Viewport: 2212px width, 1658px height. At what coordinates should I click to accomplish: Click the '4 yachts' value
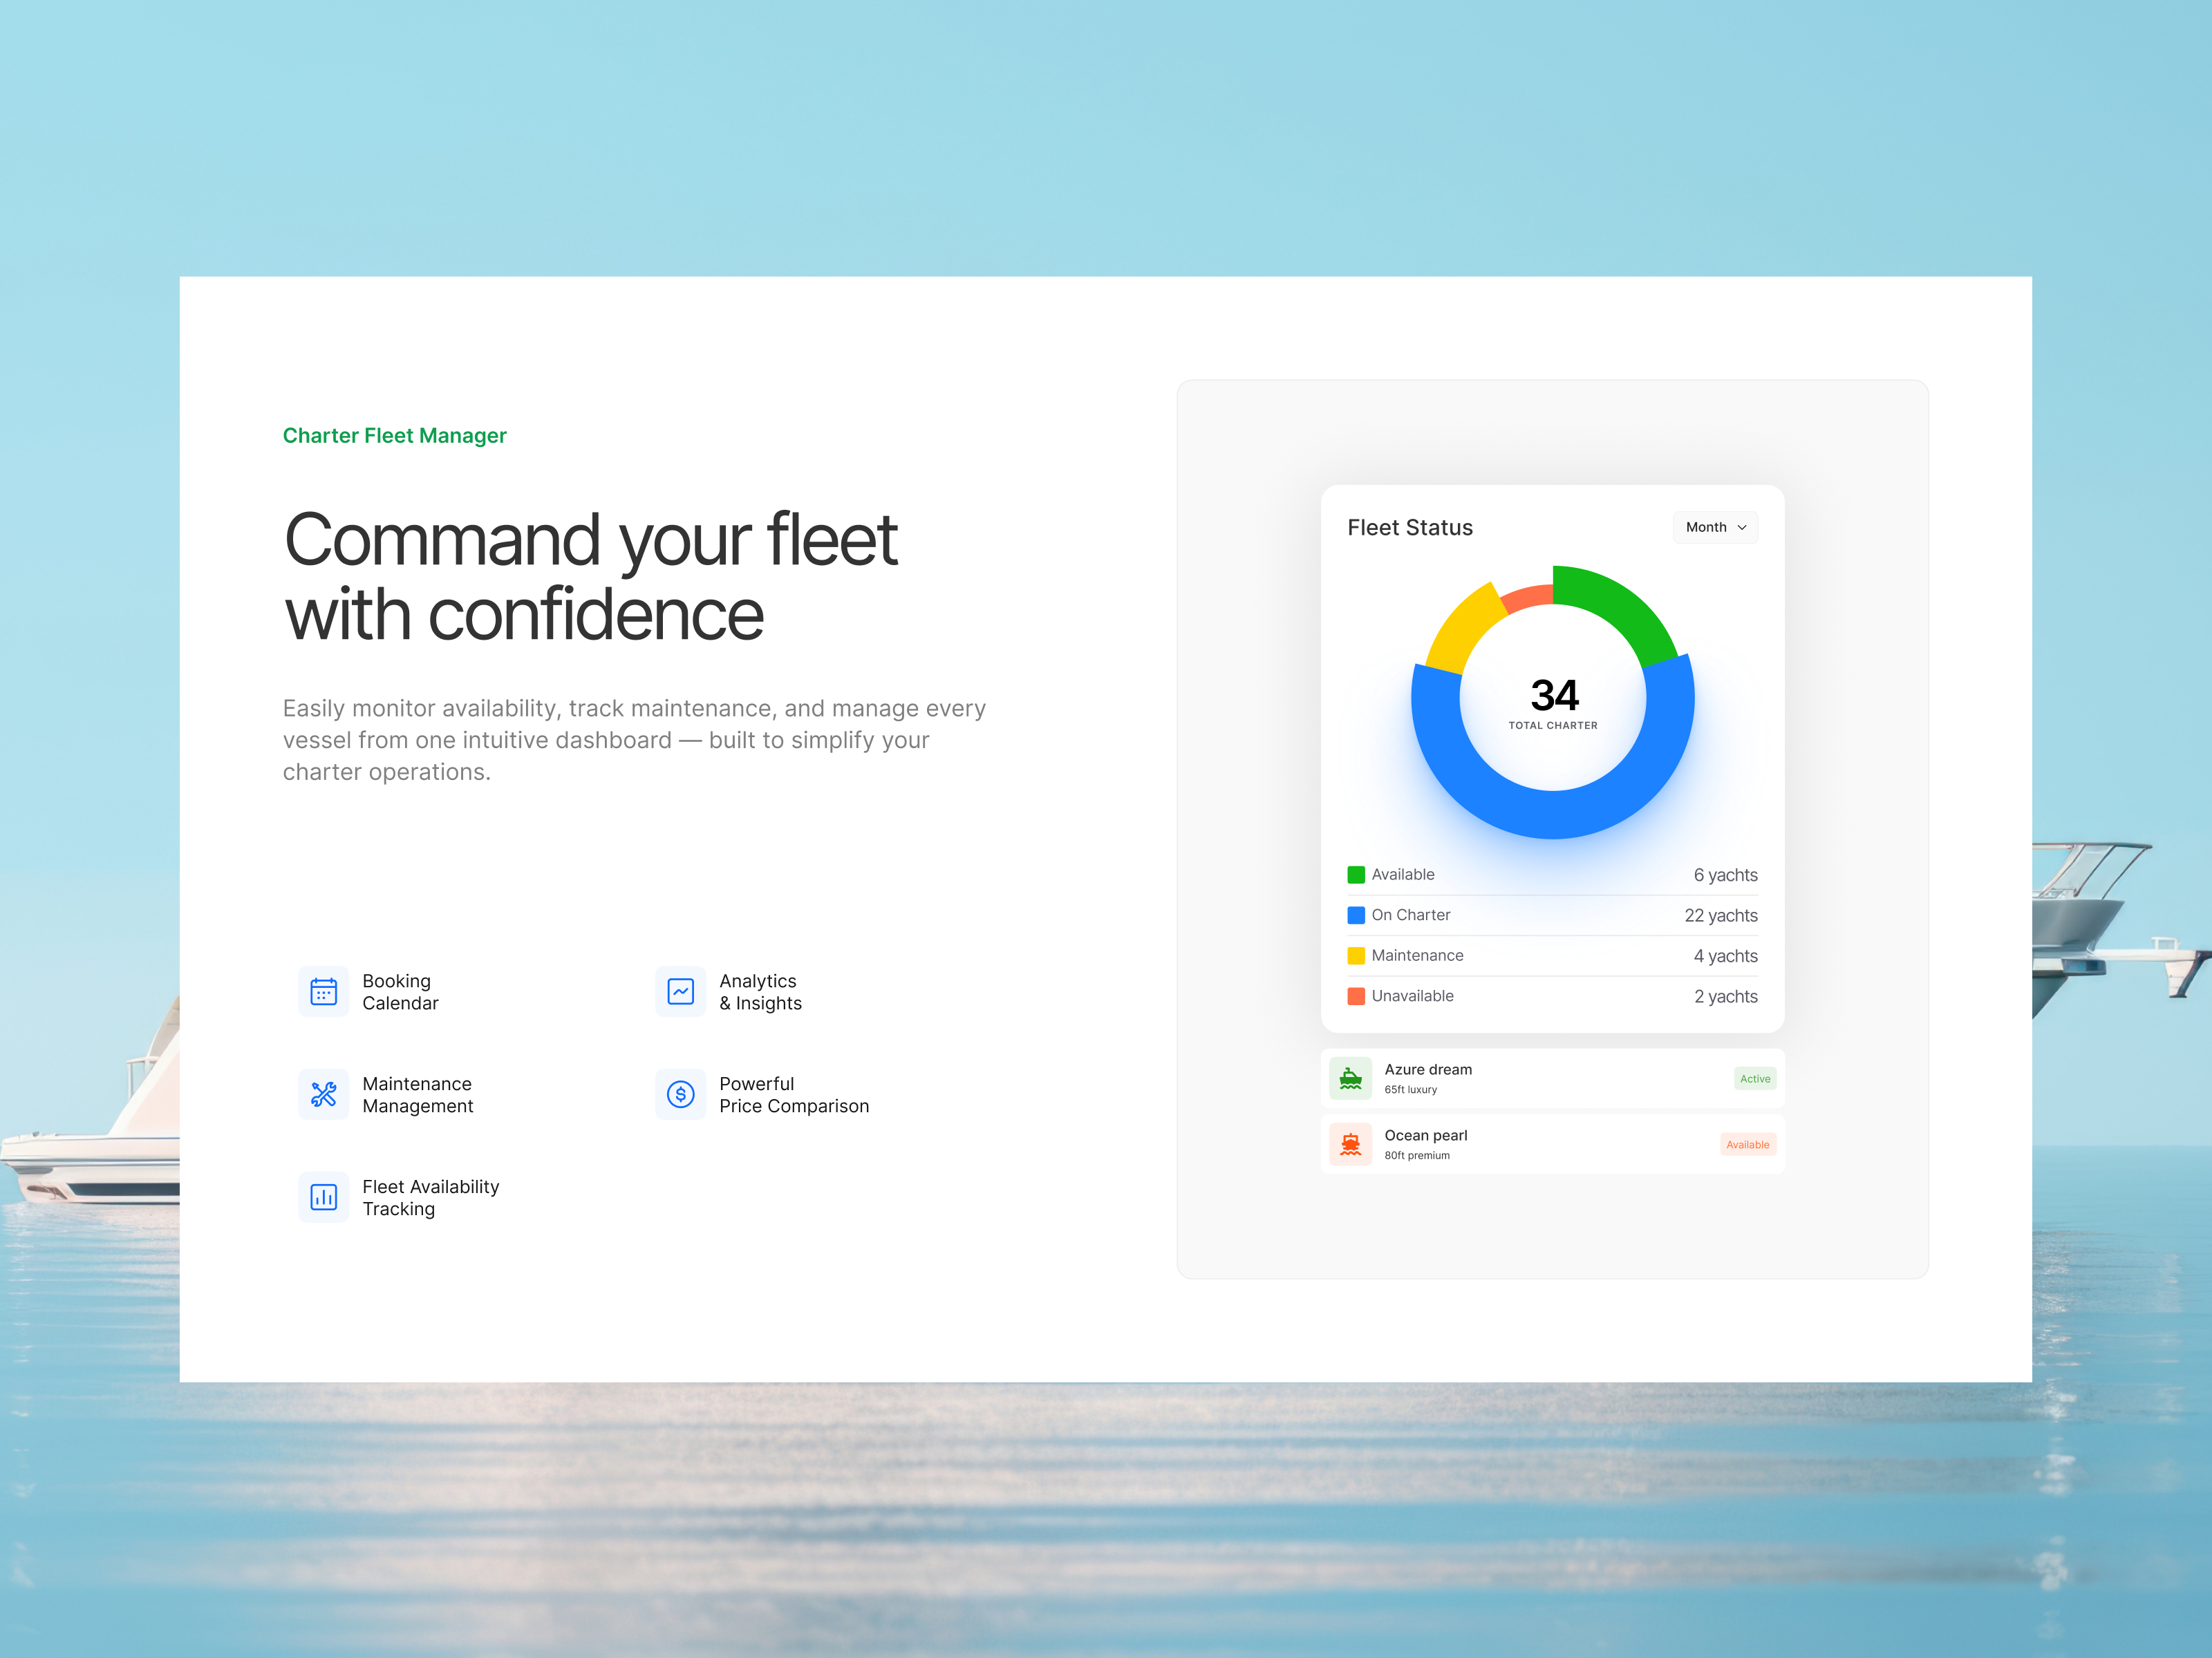[1725, 956]
